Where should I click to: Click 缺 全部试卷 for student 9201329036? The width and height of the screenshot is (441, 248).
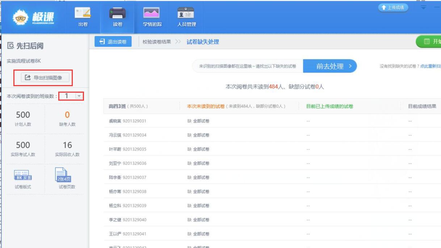click(x=198, y=163)
